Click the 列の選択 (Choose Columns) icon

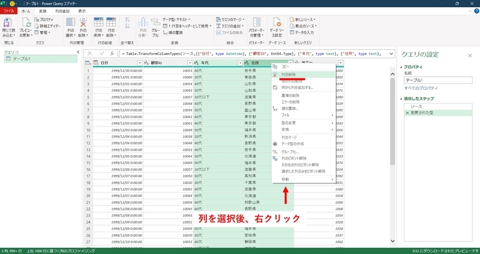click(x=71, y=22)
